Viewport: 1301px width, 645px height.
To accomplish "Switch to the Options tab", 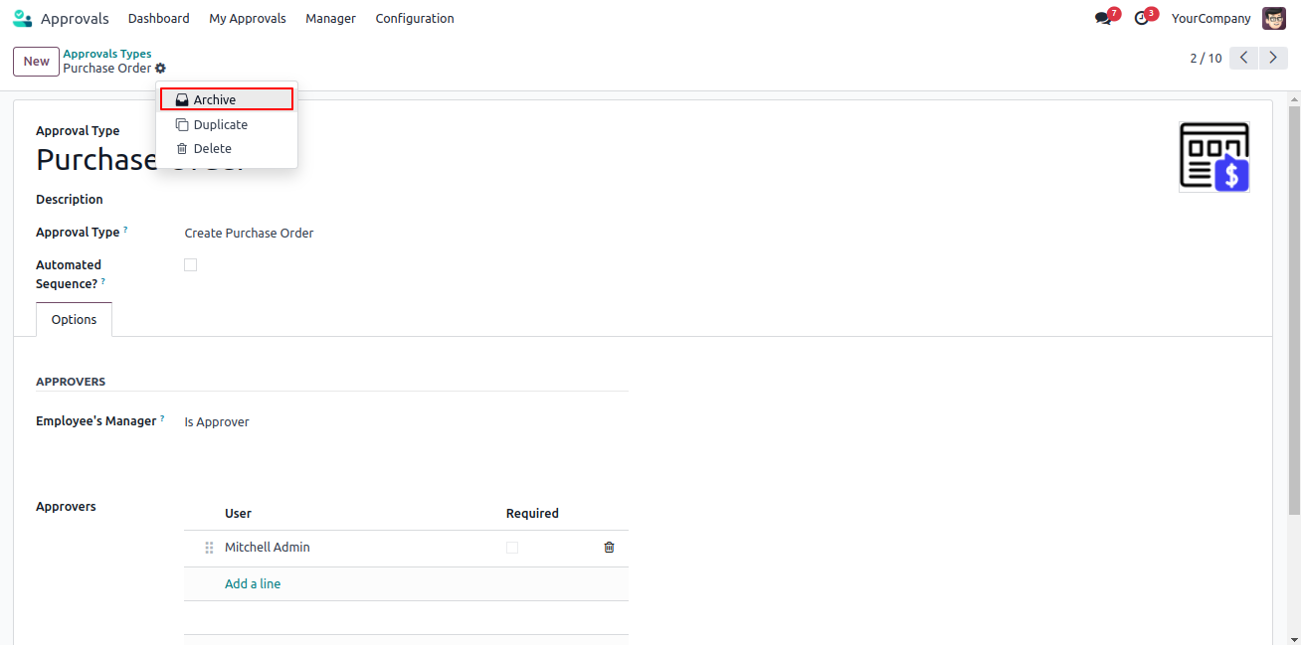I will tap(75, 320).
